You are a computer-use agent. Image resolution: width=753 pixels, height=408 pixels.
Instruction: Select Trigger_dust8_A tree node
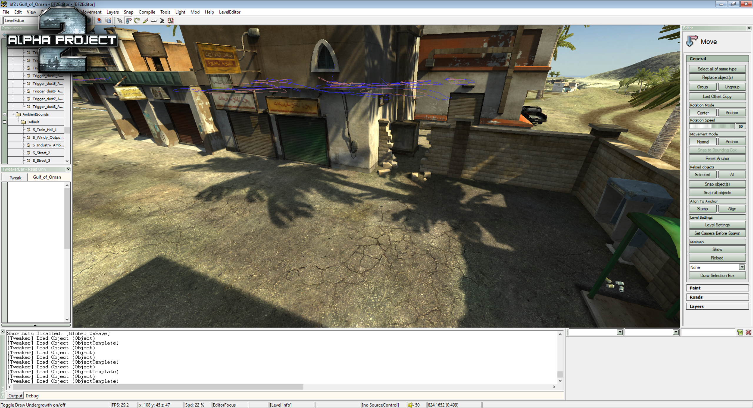coord(48,107)
